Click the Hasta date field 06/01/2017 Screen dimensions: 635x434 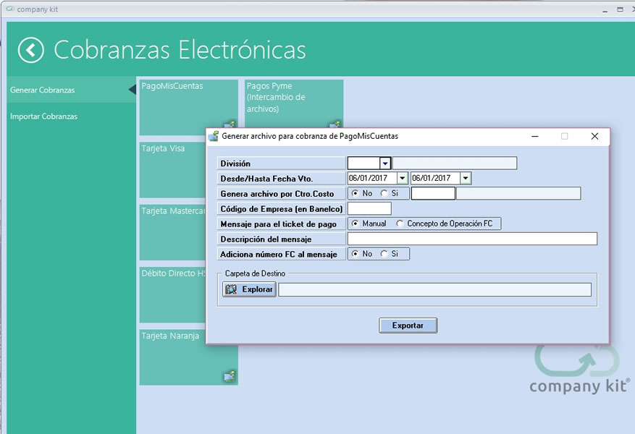point(436,178)
